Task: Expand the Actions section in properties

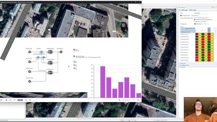Action: [183, 63]
